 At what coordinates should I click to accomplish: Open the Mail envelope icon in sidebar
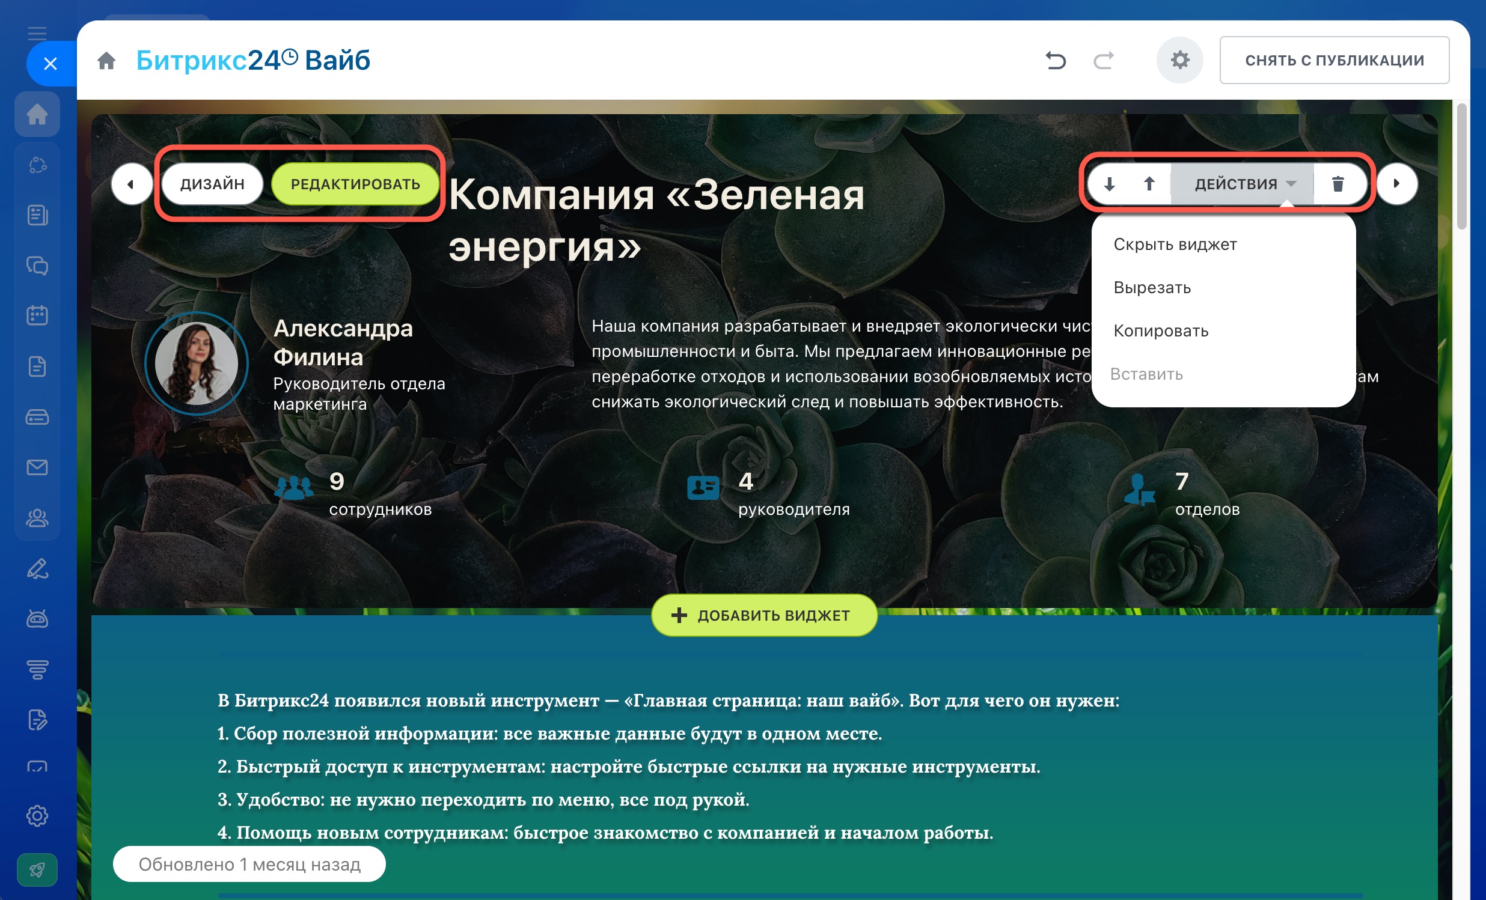37,467
